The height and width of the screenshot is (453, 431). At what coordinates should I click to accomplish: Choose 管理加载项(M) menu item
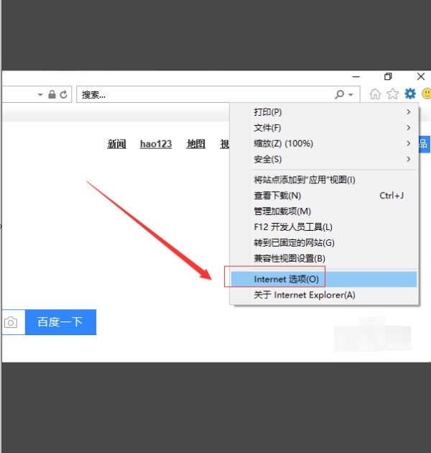pos(324,211)
